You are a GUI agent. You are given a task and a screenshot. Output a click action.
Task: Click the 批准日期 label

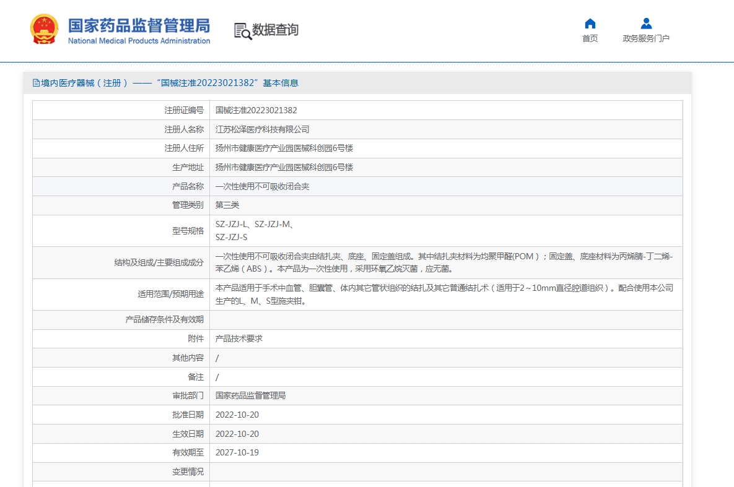point(188,415)
